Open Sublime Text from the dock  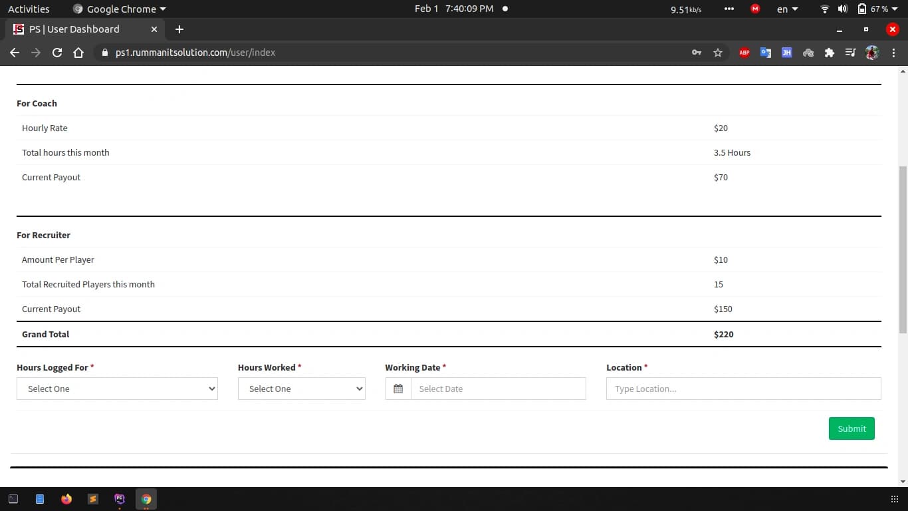93,499
